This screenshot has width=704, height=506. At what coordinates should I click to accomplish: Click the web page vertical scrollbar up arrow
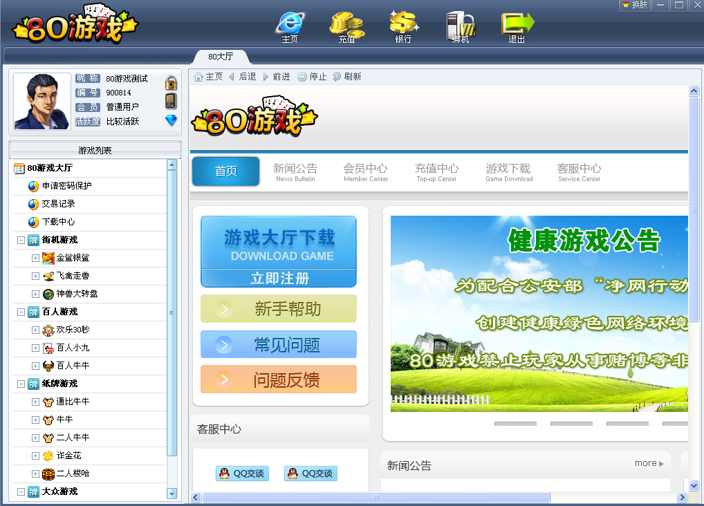(x=694, y=91)
